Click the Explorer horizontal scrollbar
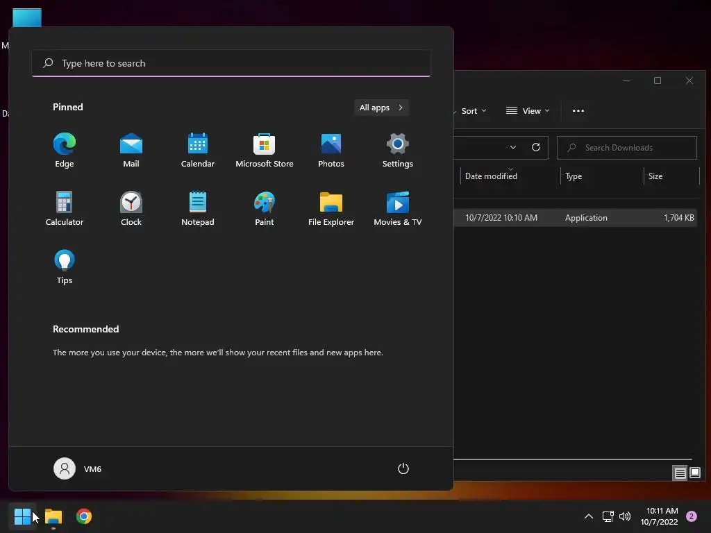Image resolution: width=711 pixels, height=533 pixels. point(573,459)
